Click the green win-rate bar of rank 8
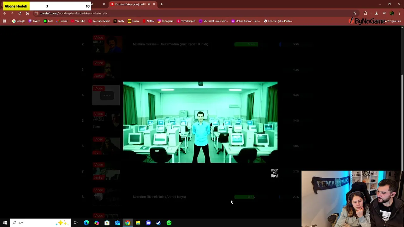404x227 pixels. tap(245, 197)
